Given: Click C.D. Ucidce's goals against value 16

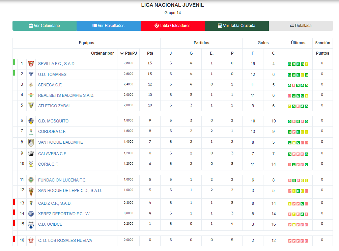Looking at the screenshot, I should 274,224.
